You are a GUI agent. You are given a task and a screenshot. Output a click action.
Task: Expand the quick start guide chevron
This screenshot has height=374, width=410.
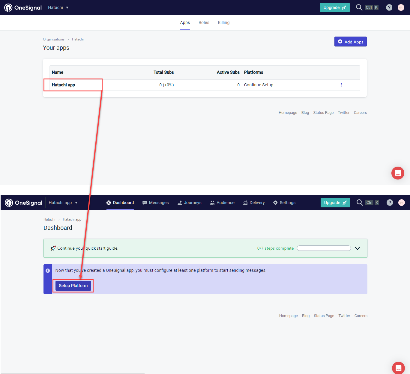(358, 248)
